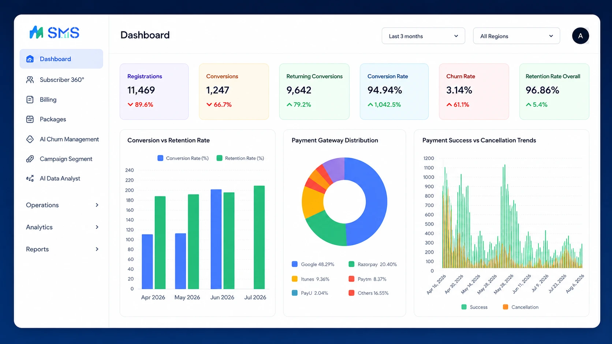Expand the Operations chevron

click(97, 205)
